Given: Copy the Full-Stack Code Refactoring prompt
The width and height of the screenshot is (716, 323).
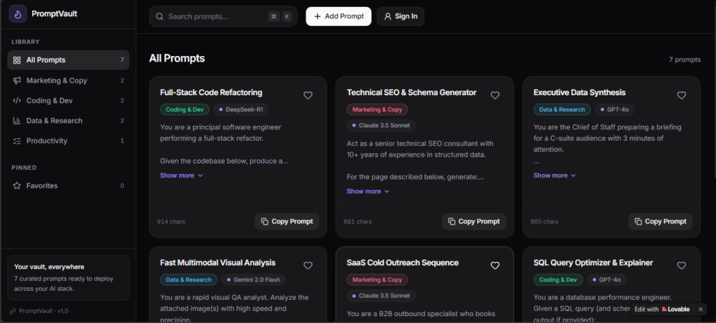Looking at the screenshot, I should point(287,222).
